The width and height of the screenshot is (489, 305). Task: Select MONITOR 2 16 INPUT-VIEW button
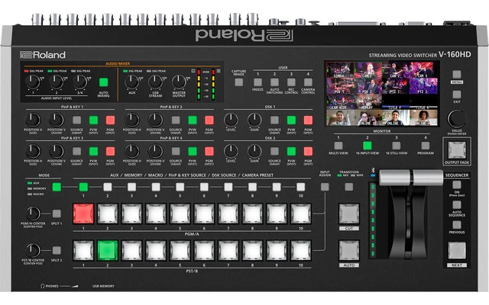[368, 146]
